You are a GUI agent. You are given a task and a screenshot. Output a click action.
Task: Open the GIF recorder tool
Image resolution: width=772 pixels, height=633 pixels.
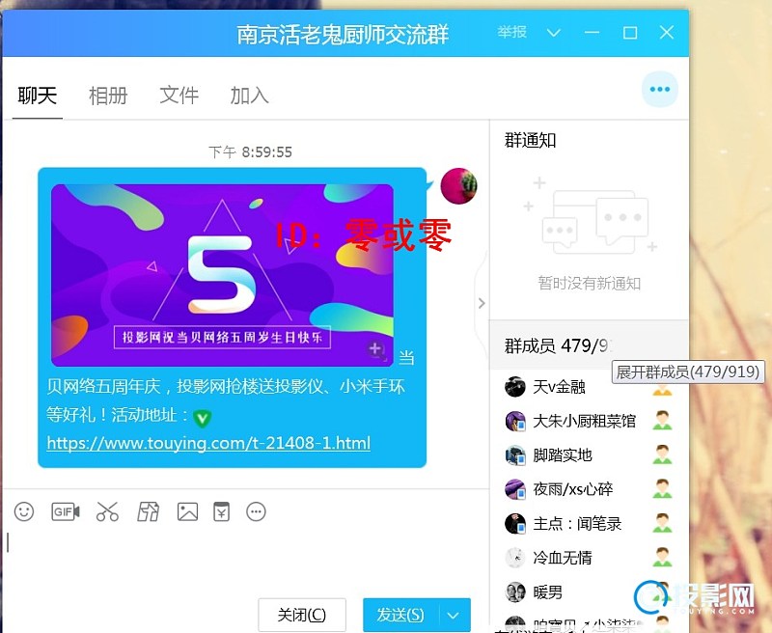tap(66, 512)
